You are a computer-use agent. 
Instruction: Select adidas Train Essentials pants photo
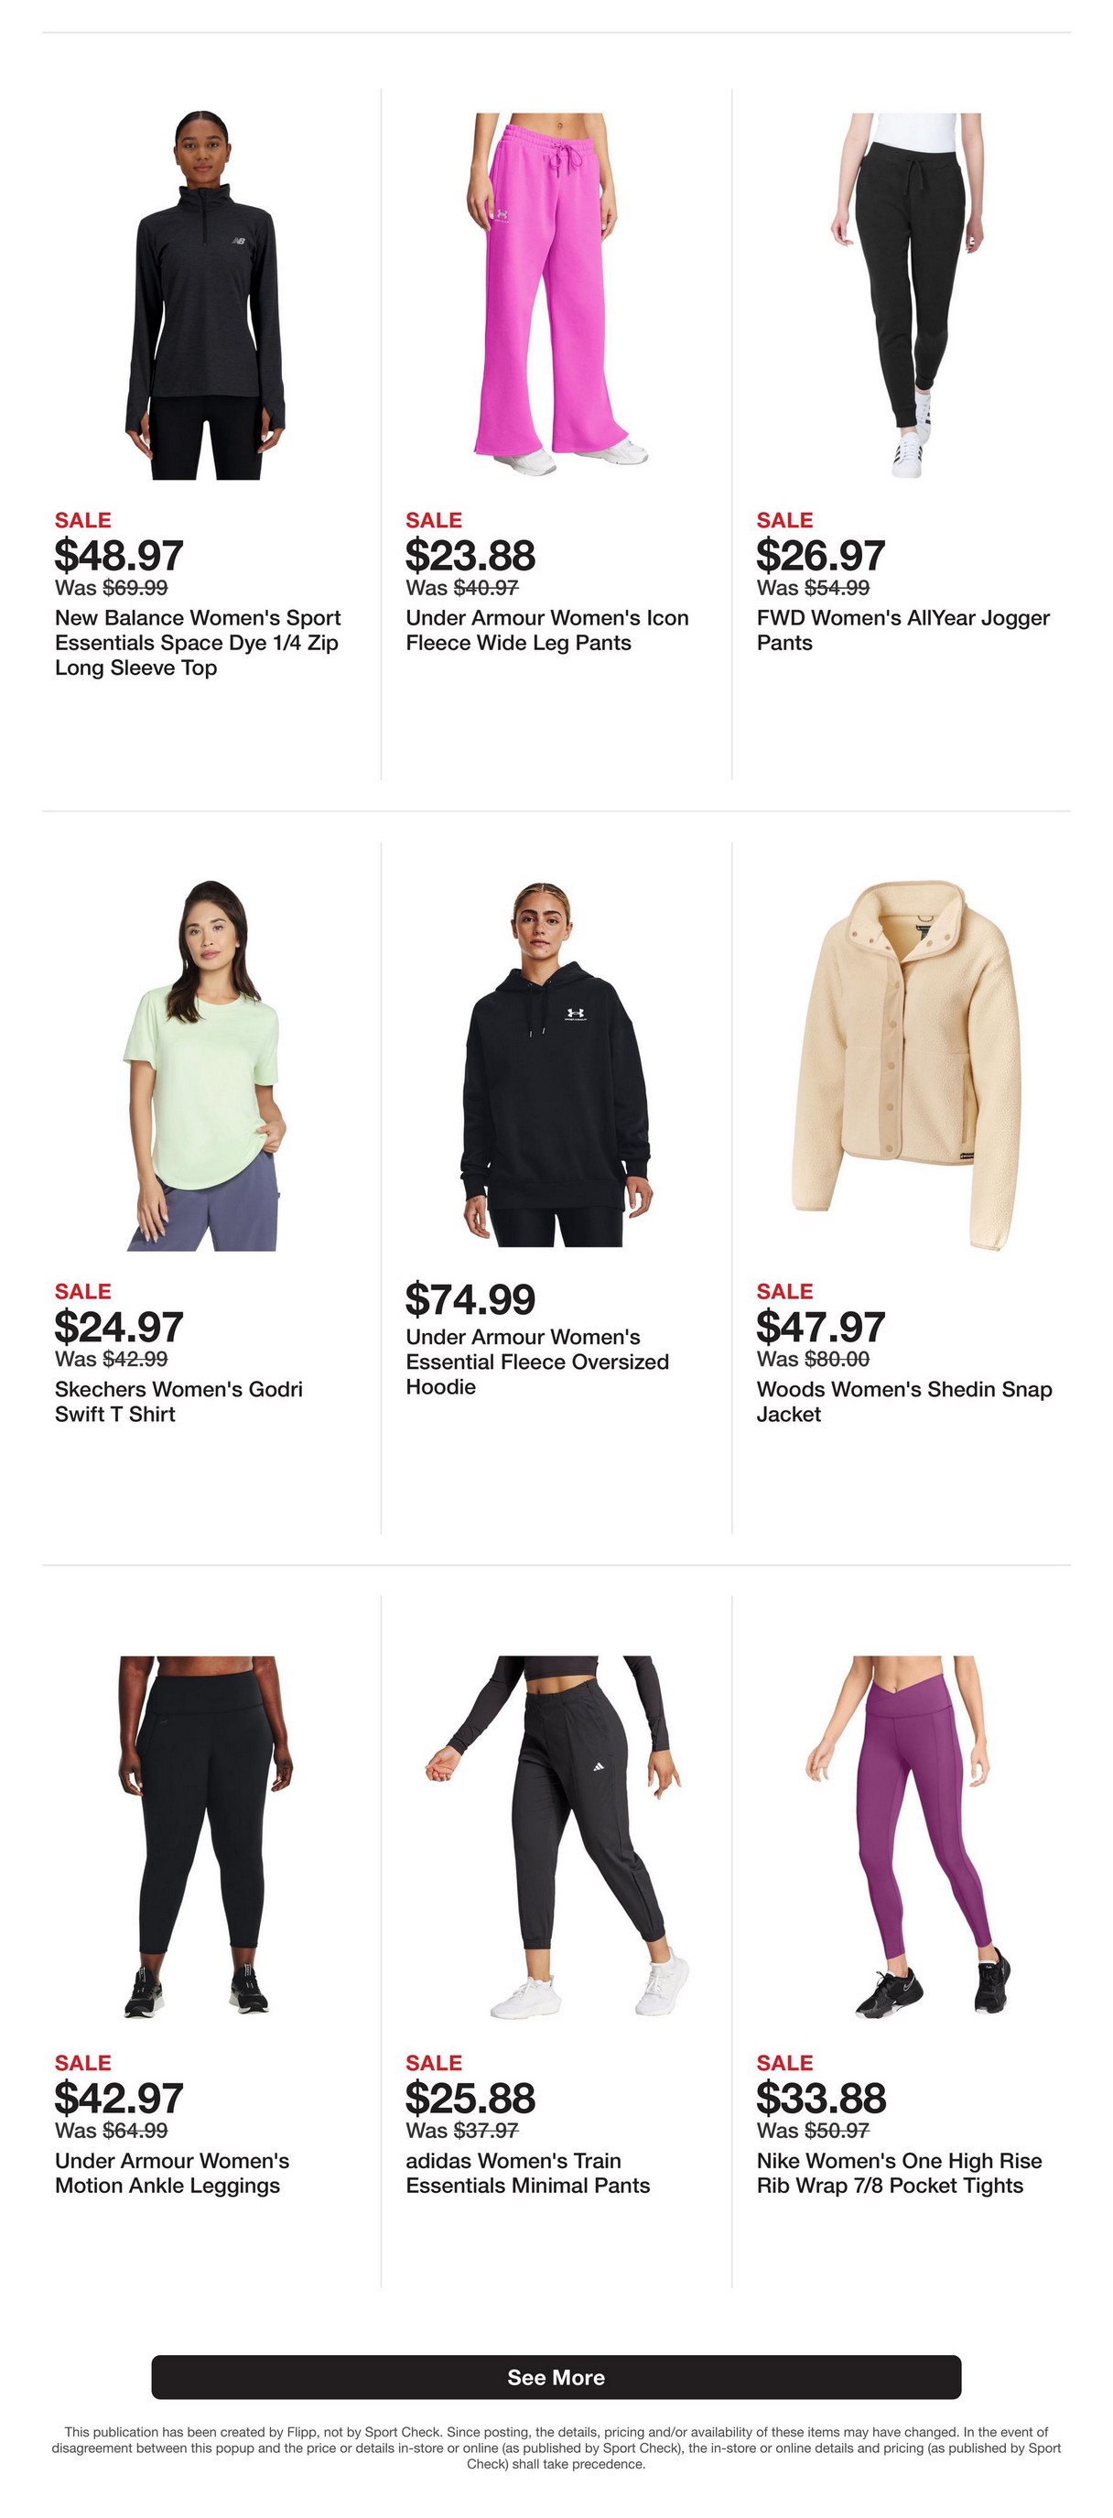click(556, 1837)
